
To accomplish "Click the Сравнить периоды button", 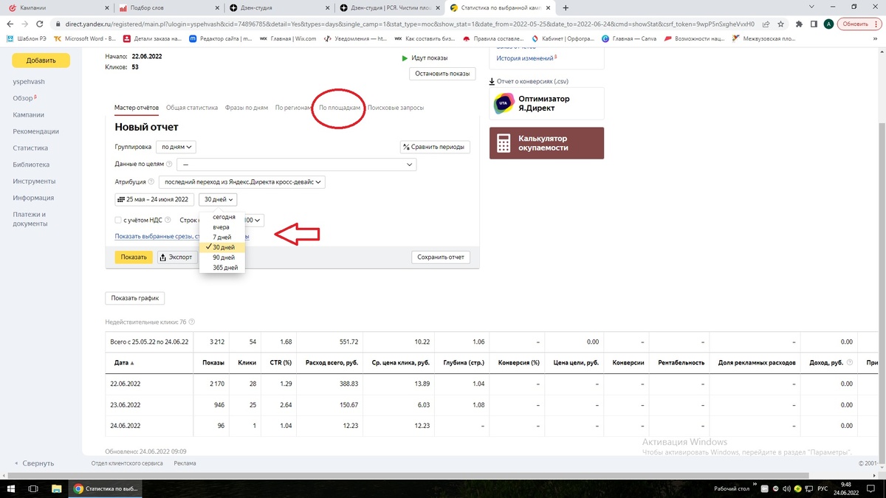I will [x=435, y=147].
